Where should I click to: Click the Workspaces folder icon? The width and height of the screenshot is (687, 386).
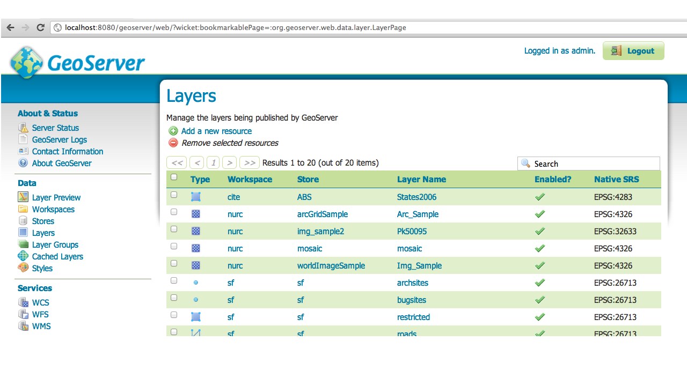pos(23,209)
